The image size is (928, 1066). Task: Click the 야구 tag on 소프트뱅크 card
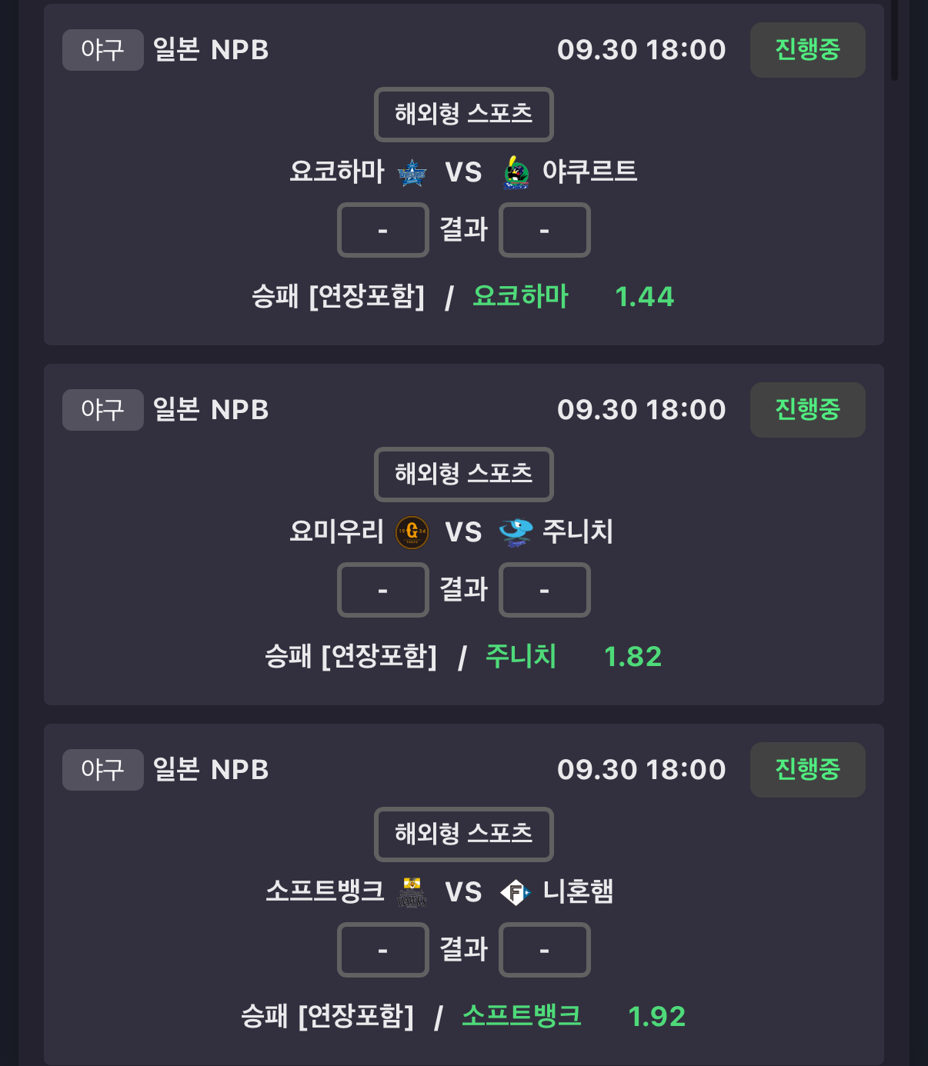[102, 770]
